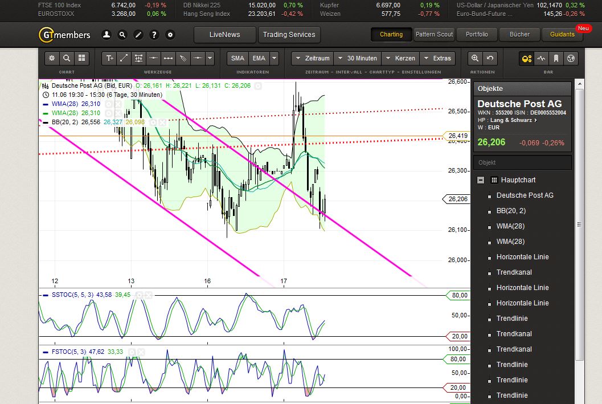Screen dimensions: 602x404
Task: Click the search magnifier in header
Action: pyautogui.click(x=122, y=35)
